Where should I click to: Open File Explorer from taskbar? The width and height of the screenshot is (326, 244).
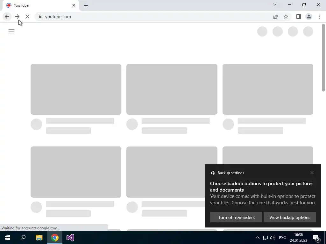(x=39, y=238)
